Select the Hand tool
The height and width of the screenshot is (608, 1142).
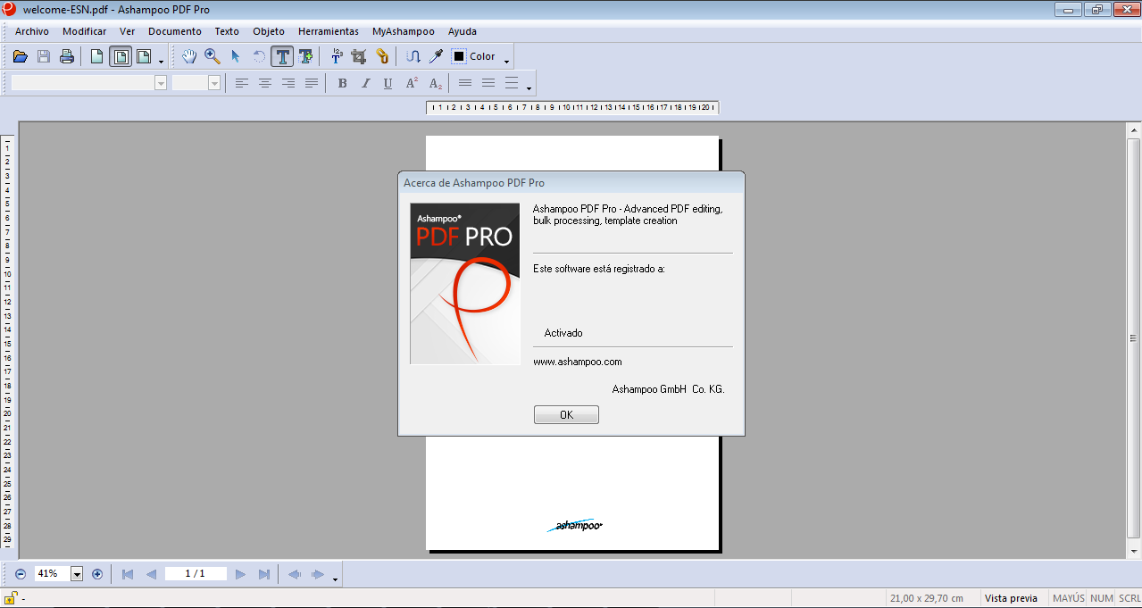point(189,56)
